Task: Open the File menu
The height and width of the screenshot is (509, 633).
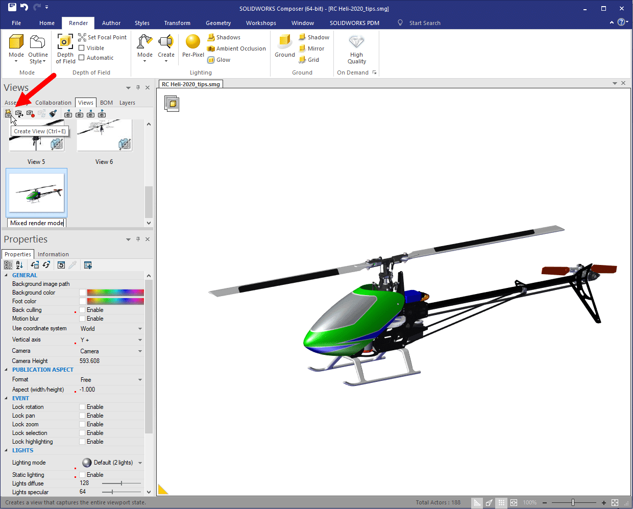Action: [16, 23]
